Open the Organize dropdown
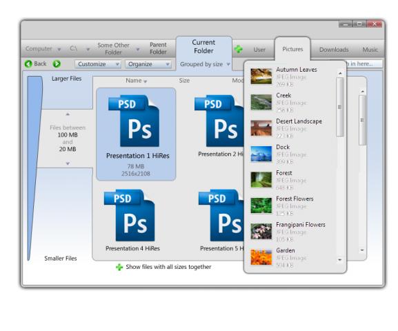The image size is (398, 331). coord(148,64)
